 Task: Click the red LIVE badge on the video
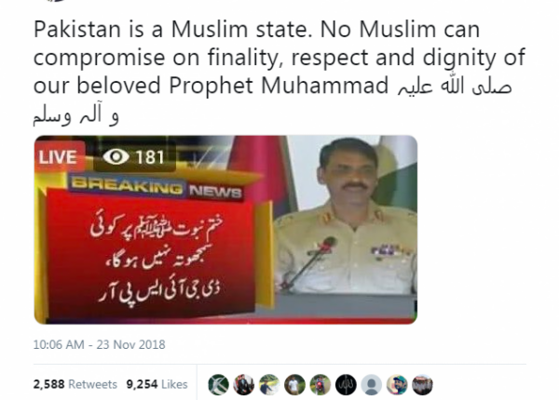59,156
